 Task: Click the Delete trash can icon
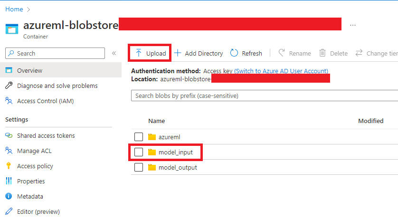[322, 53]
